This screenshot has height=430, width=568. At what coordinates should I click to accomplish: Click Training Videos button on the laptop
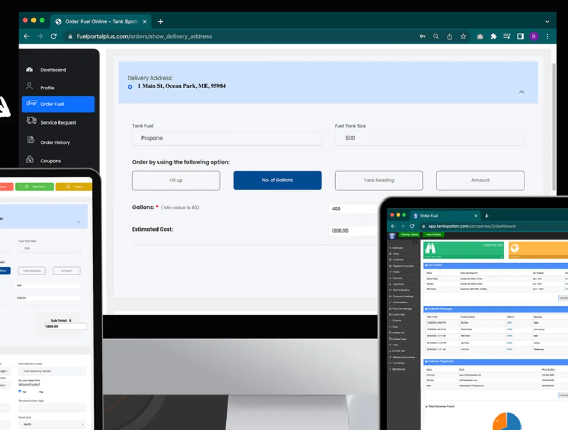click(409, 235)
